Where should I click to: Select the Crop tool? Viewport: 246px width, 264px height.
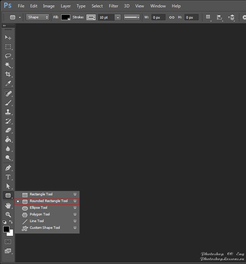tap(8, 74)
